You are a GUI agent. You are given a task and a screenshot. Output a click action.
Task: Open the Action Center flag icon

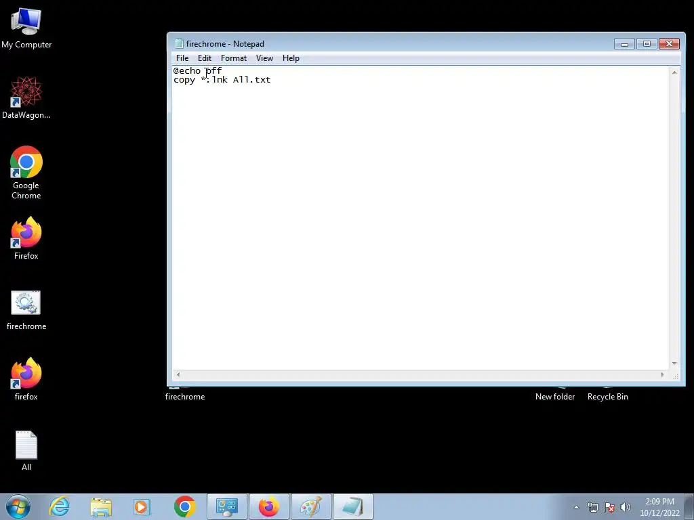609,507
